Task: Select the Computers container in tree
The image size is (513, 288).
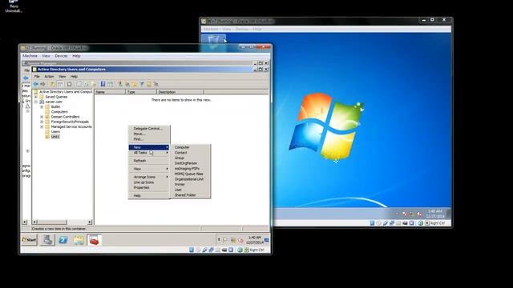Action: tap(59, 112)
